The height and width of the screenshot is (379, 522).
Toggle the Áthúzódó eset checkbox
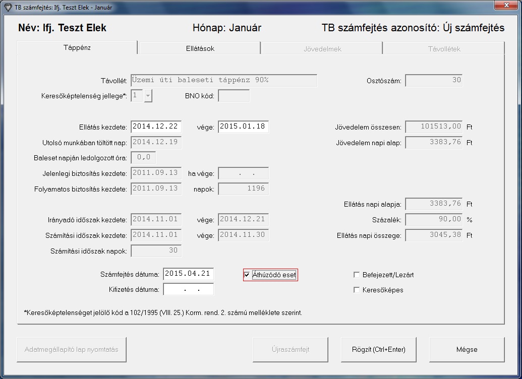click(247, 275)
